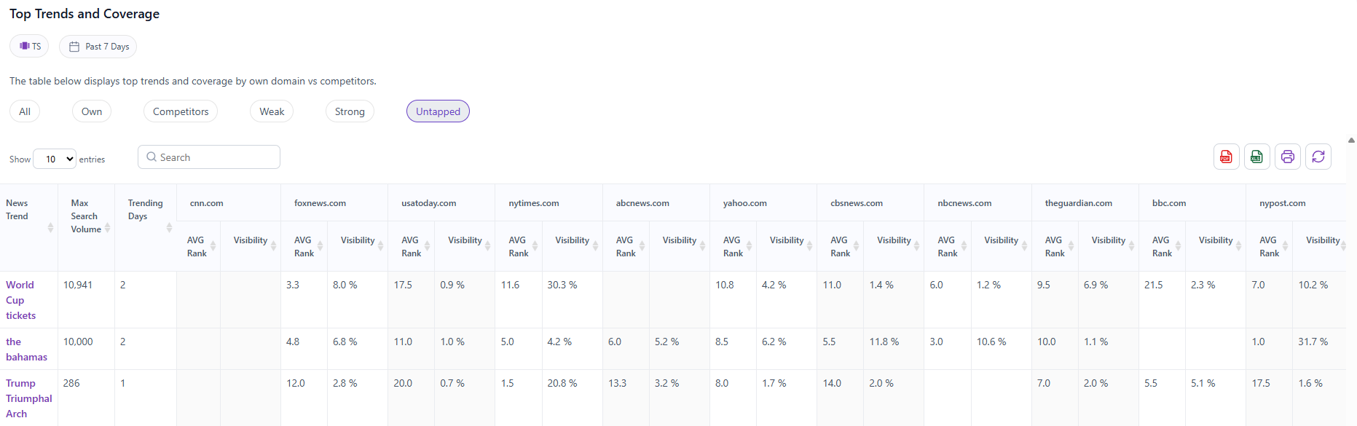
Task: Show the Strong trends filter
Action: [350, 111]
